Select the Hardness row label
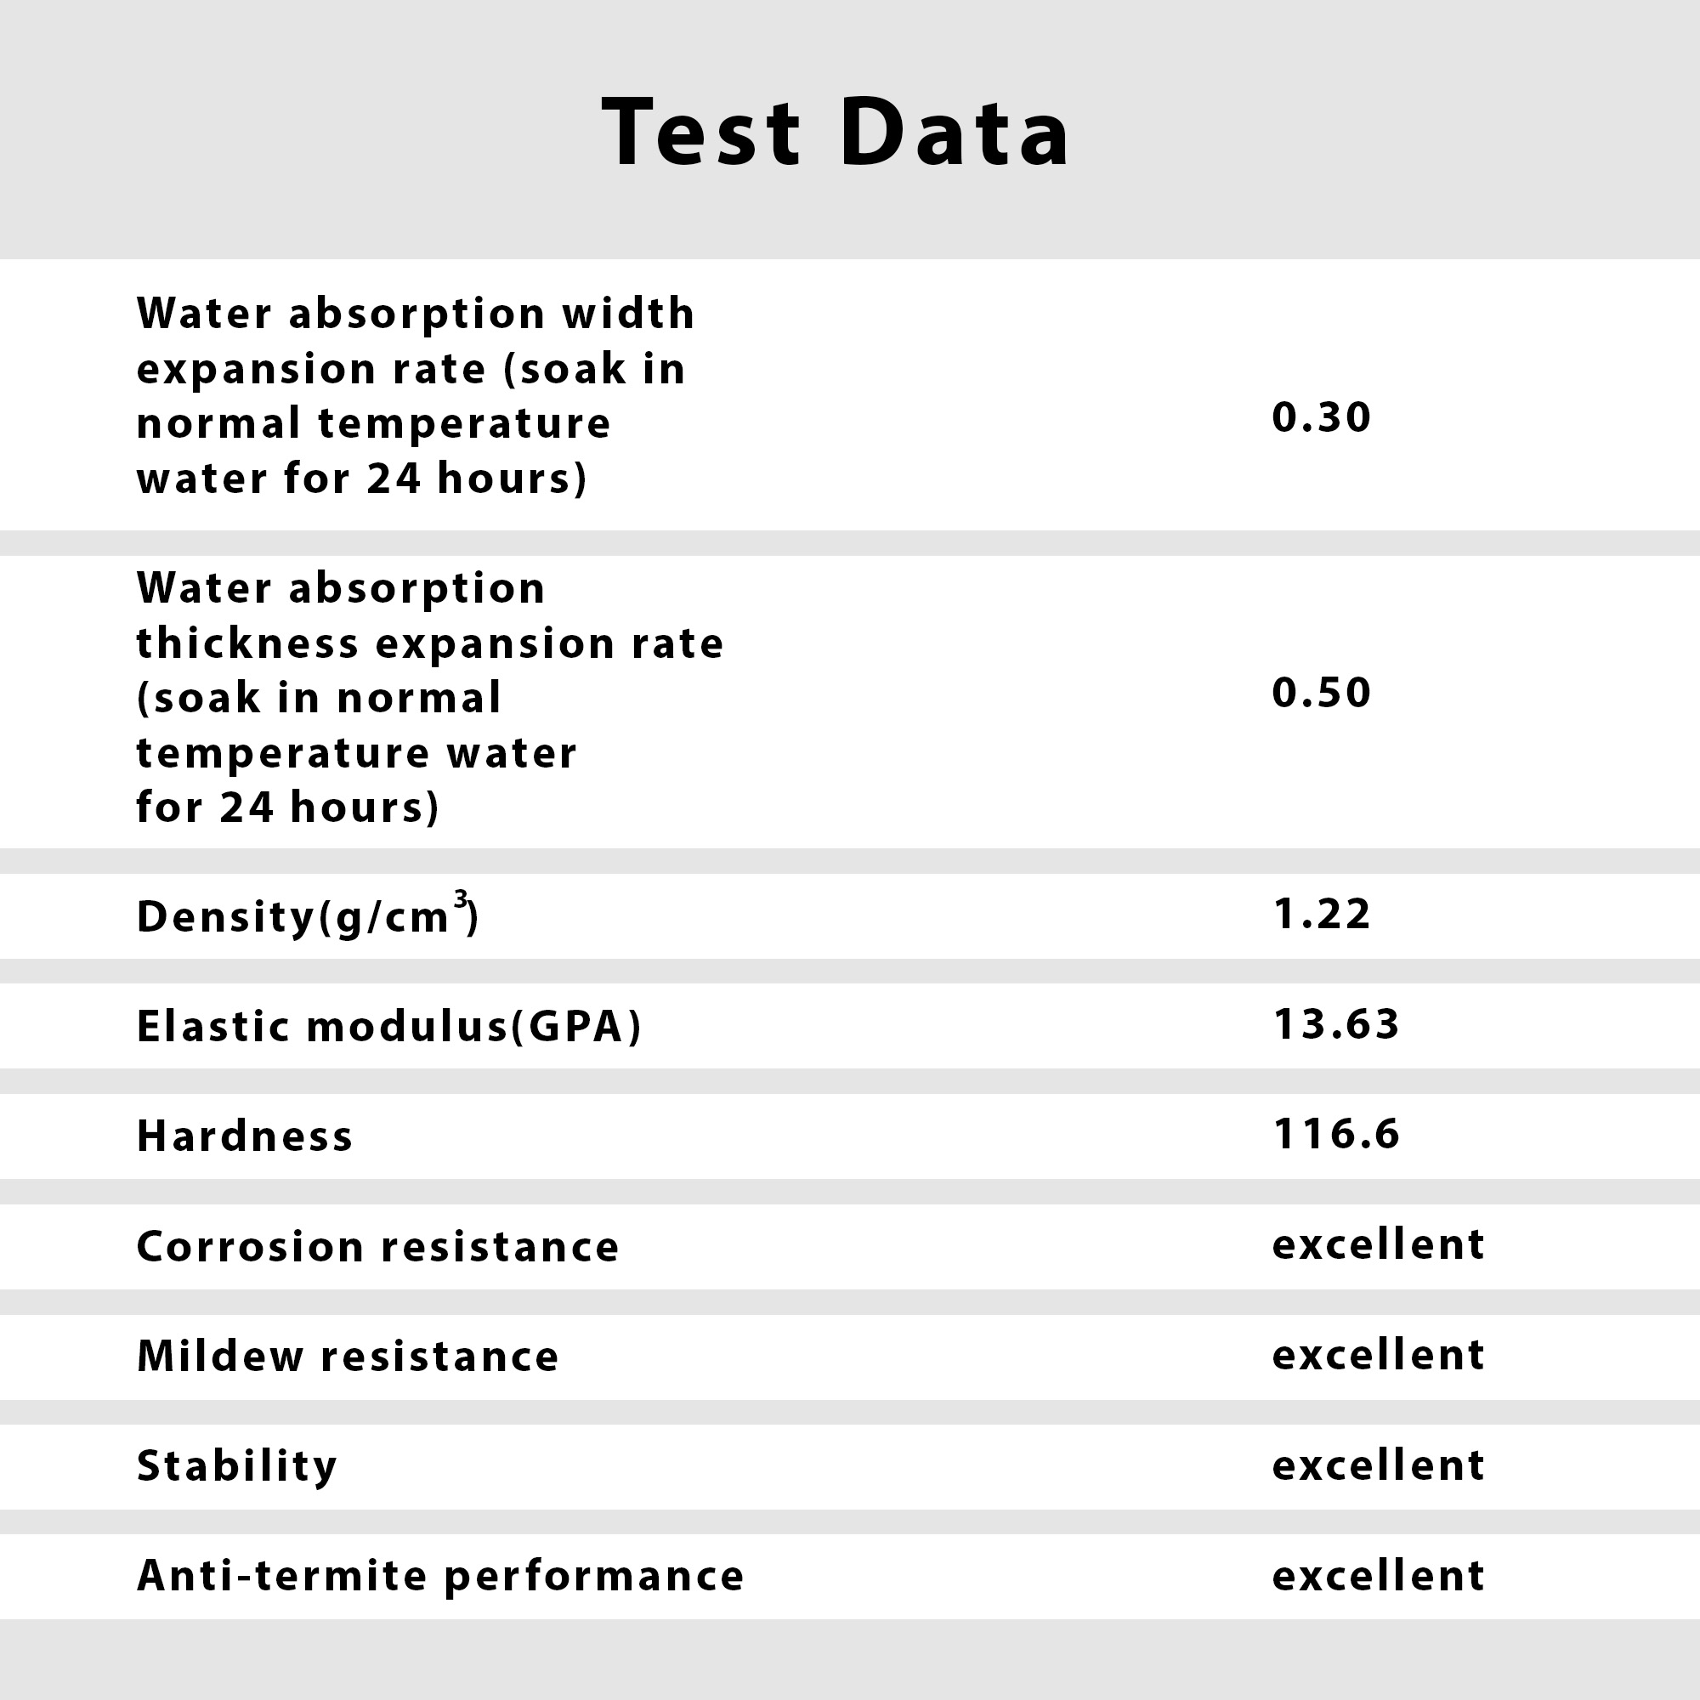The height and width of the screenshot is (1700, 1700). 245,1136
